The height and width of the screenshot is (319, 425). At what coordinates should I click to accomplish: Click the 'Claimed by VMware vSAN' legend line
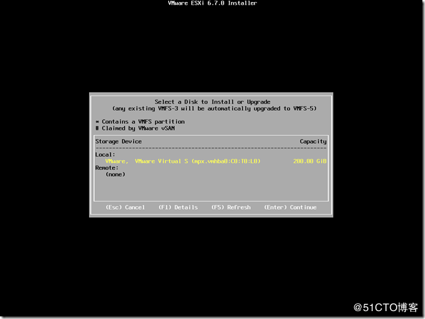[x=135, y=129]
